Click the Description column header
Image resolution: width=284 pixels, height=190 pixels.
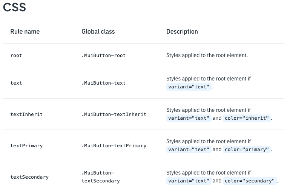click(x=182, y=31)
